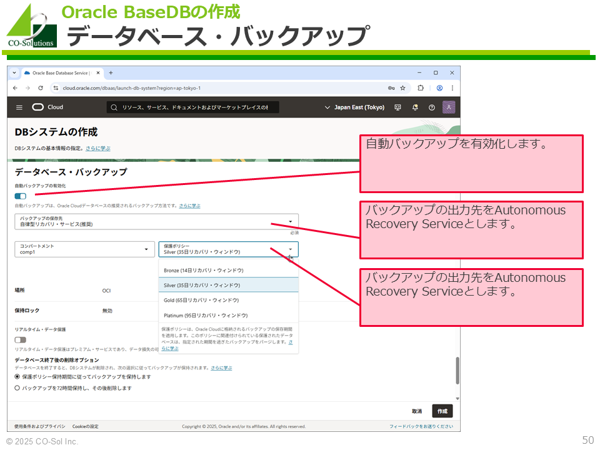Viewport: 600px width, 450px height.
Task: Open the compartment comp1 dropdown
Action: 84,249
